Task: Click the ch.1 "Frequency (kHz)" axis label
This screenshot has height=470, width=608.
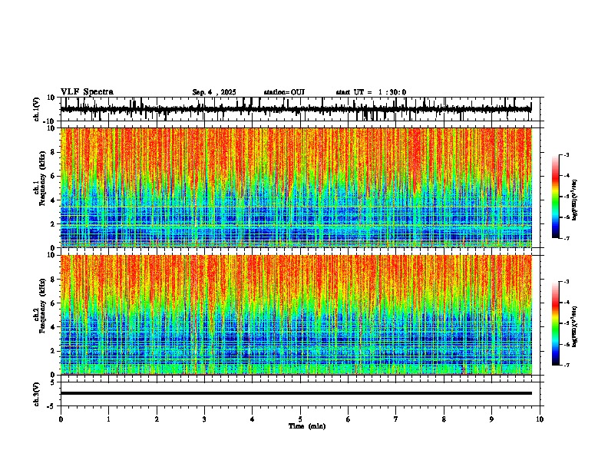Action: click(42, 180)
